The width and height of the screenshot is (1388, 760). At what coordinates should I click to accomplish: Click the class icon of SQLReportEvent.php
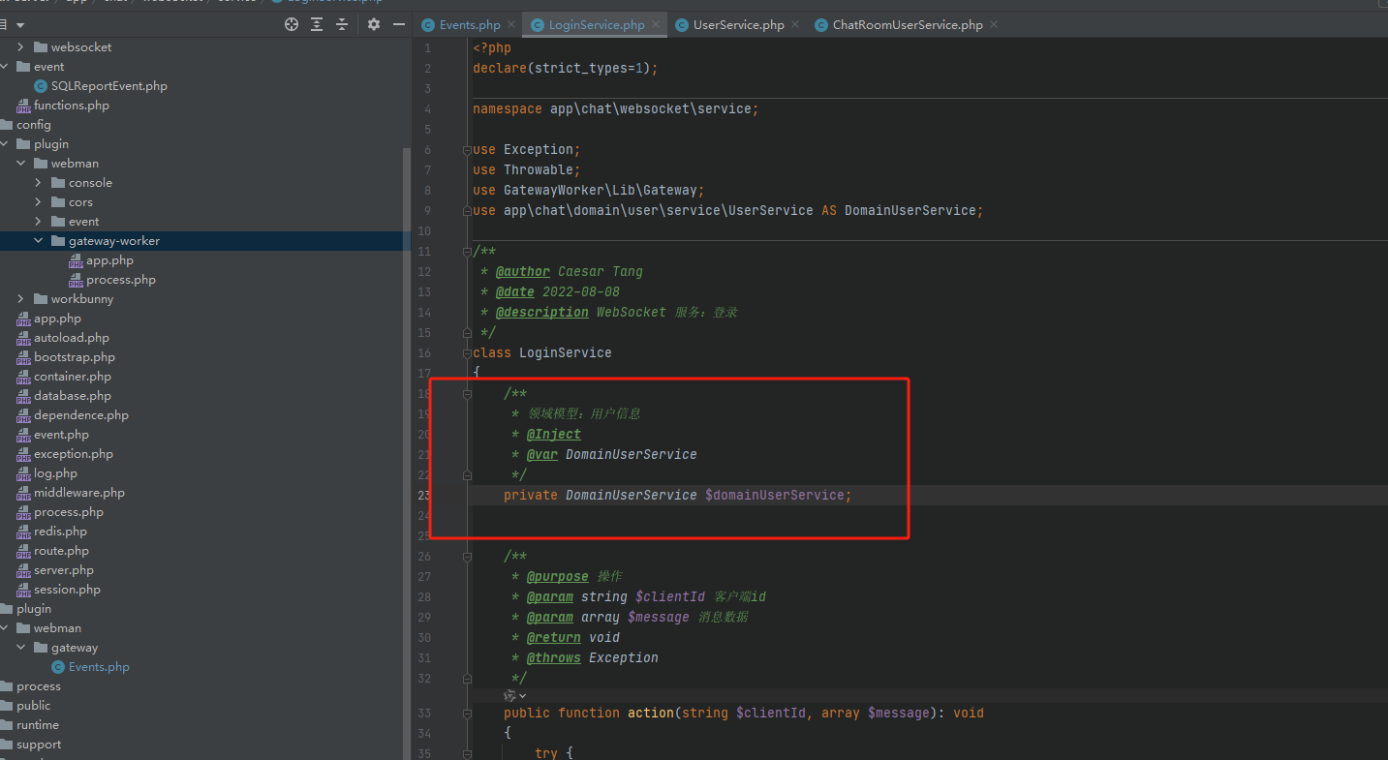click(41, 86)
